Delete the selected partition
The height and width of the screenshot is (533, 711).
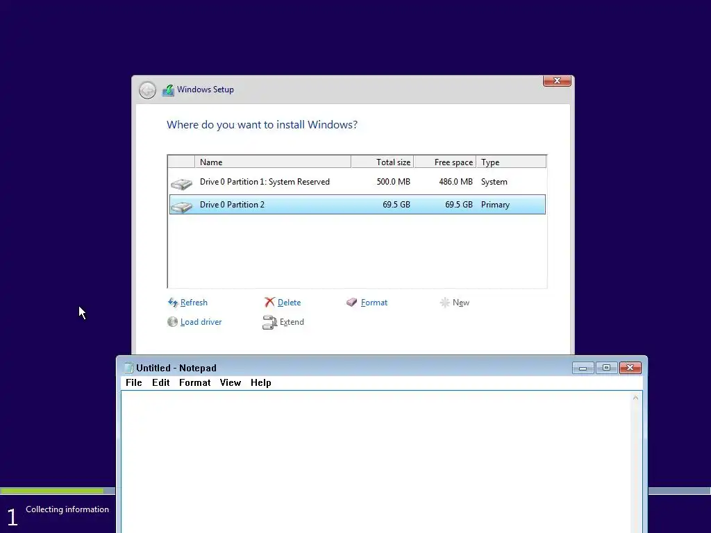(289, 303)
